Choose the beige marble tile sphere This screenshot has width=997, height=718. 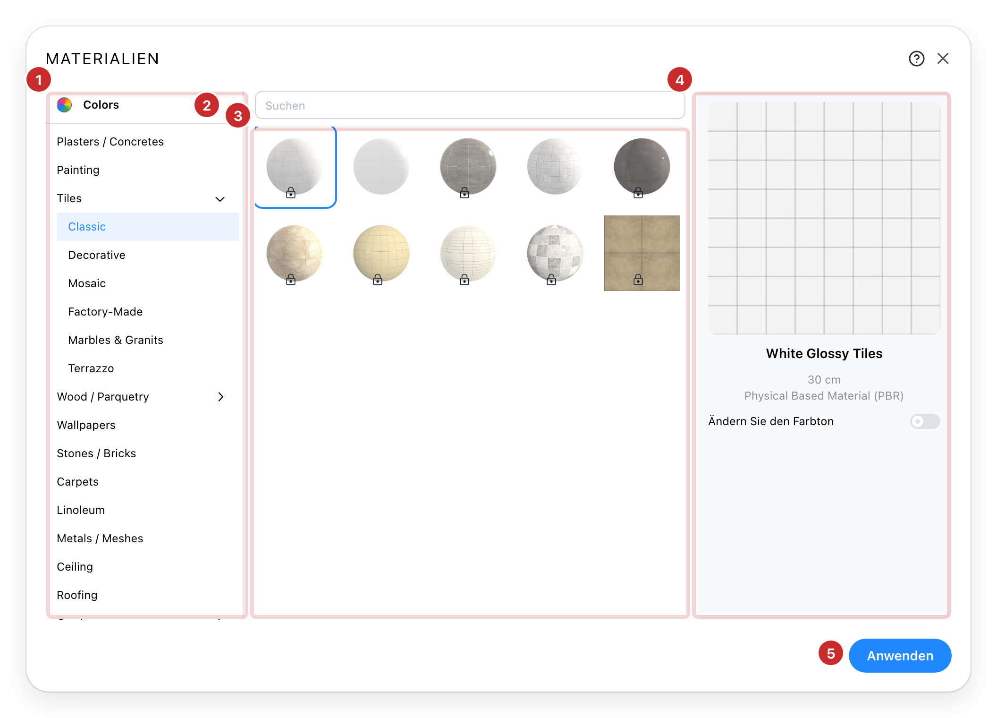click(x=295, y=253)
